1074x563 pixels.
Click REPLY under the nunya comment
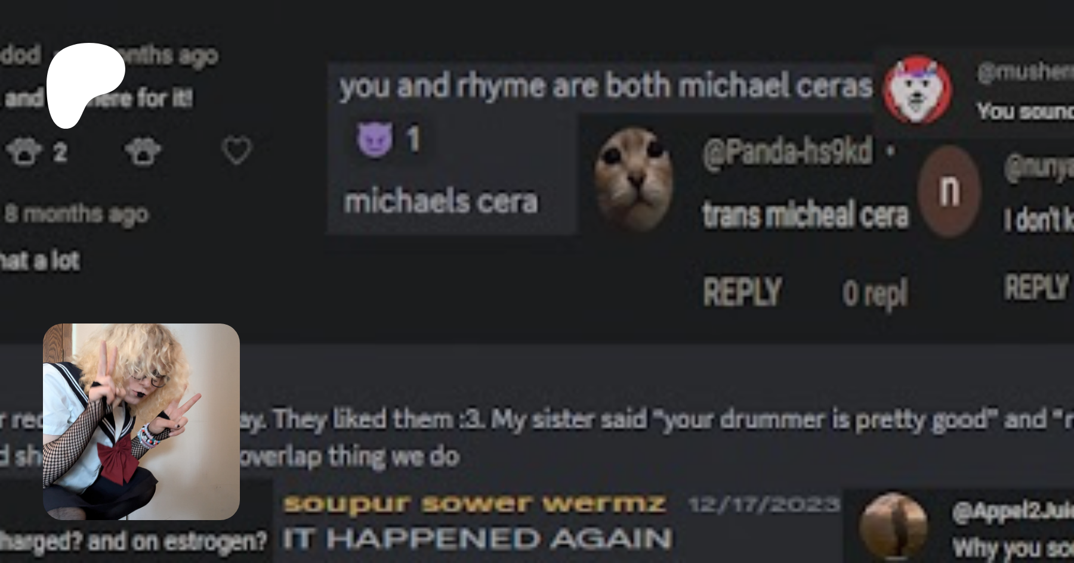tap(1037, 287)
